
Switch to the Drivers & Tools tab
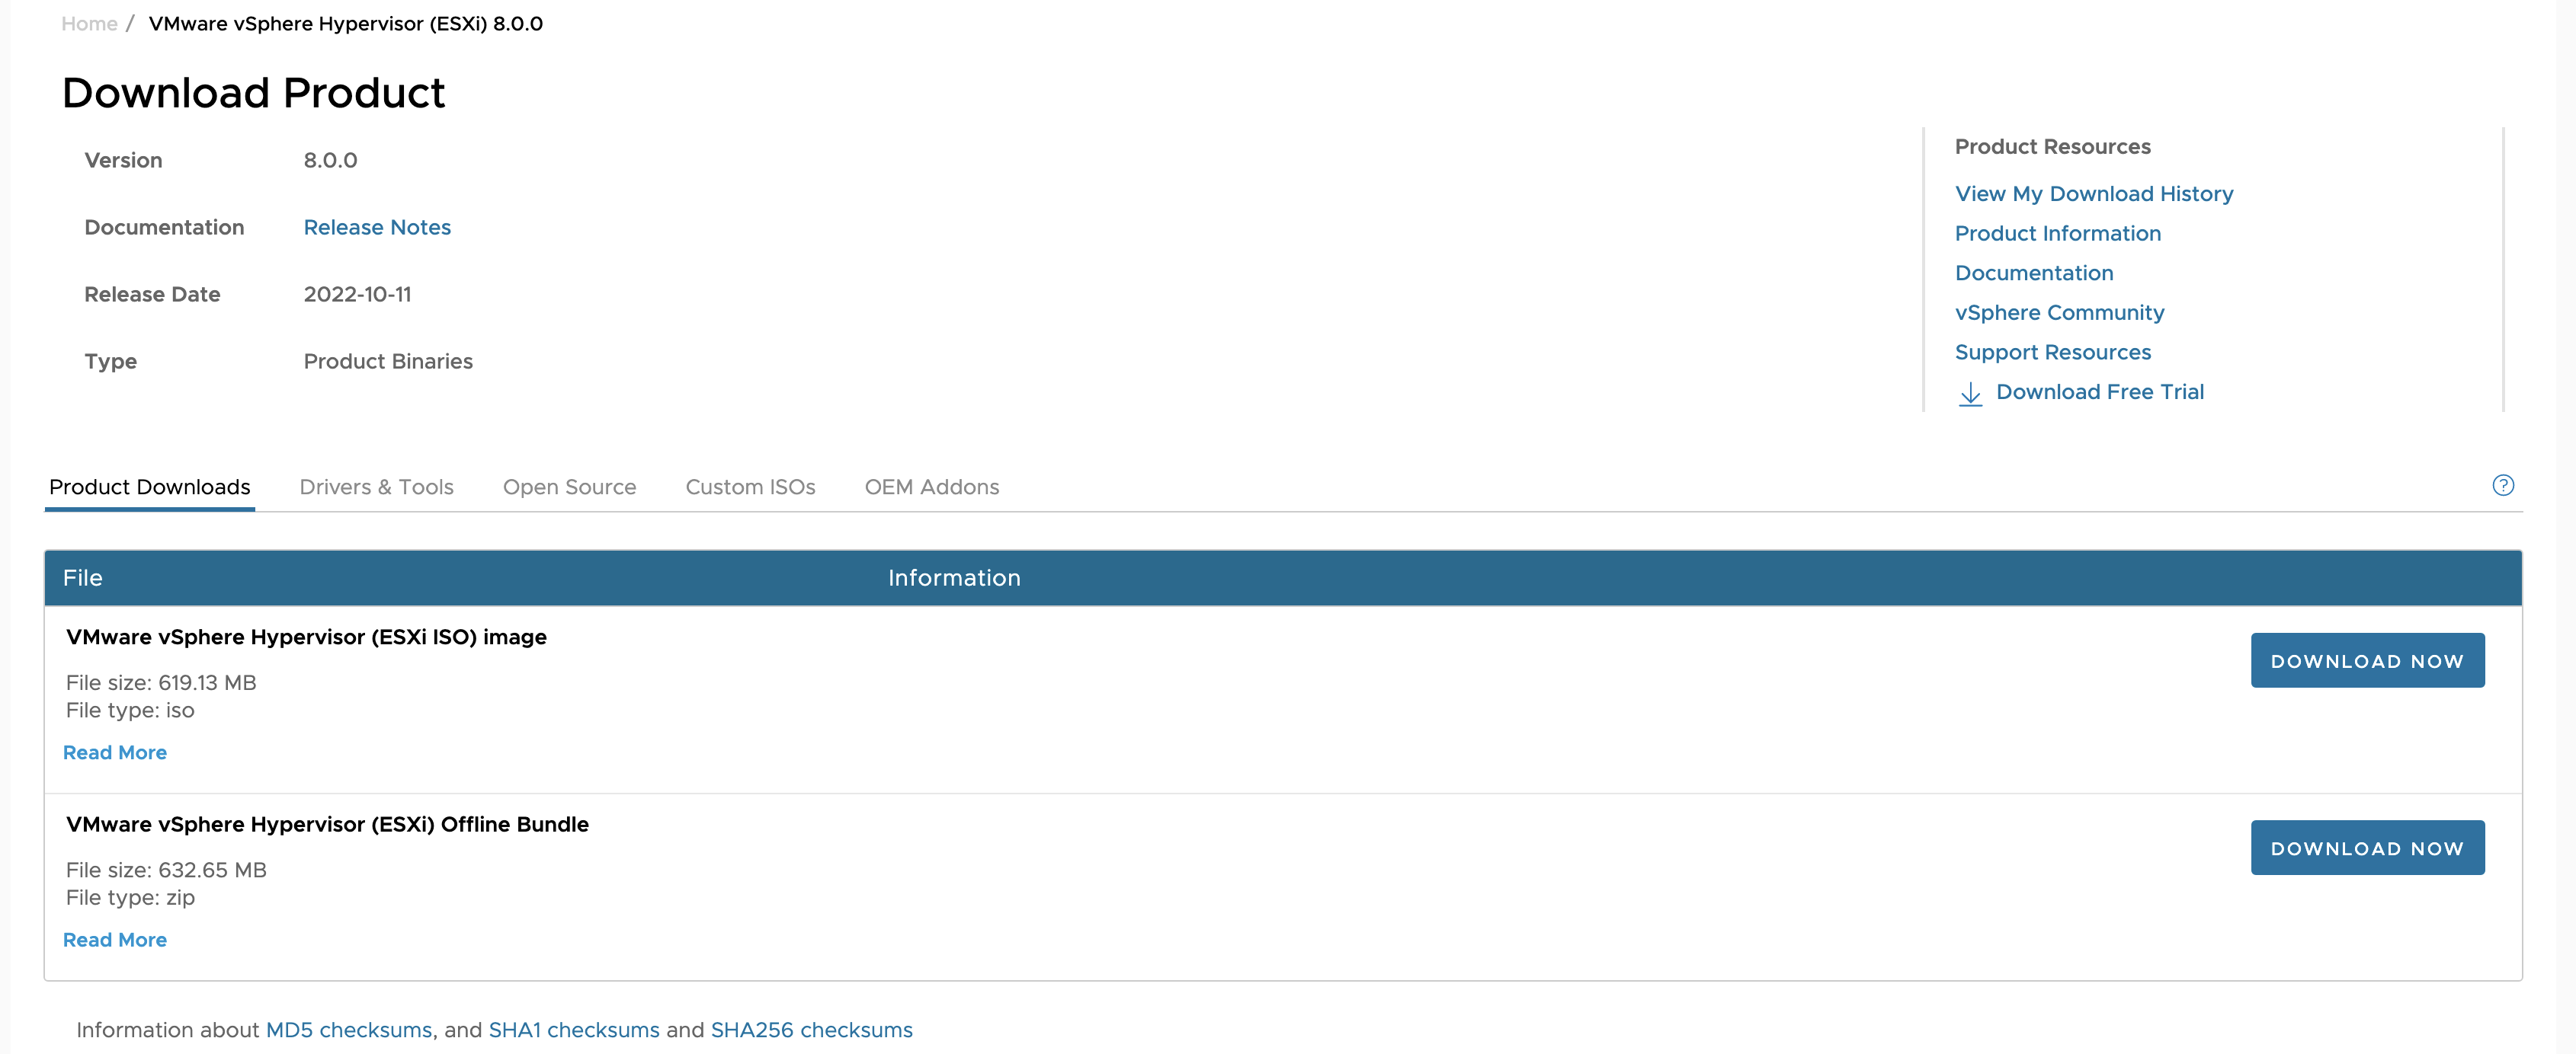pyautogui.click(x=377, y=487)
